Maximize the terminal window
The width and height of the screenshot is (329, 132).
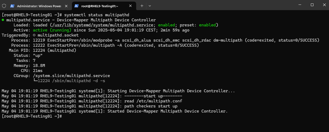[312, 5]
